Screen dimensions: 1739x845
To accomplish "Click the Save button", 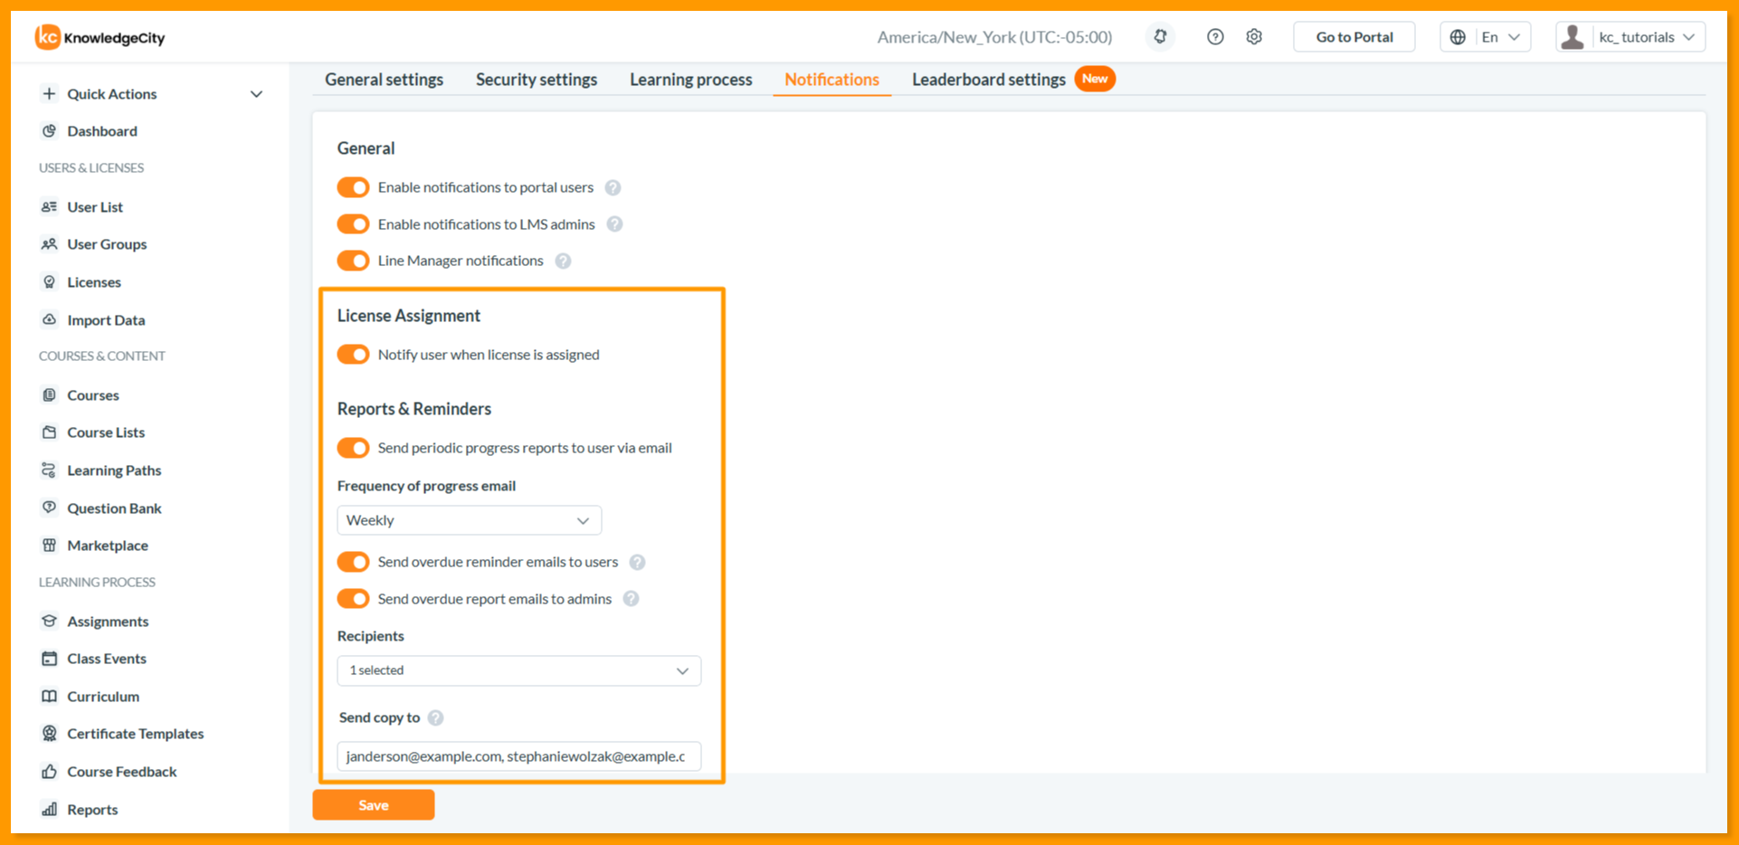I will 374,805.
